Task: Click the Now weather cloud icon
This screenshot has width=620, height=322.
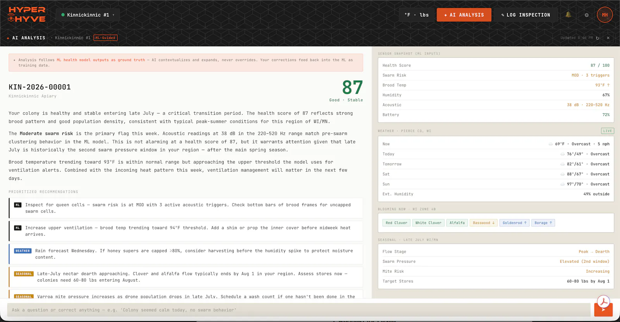Action: pos(551,144)
